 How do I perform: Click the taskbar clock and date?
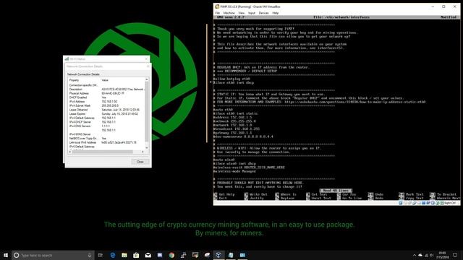pos(442,255)
